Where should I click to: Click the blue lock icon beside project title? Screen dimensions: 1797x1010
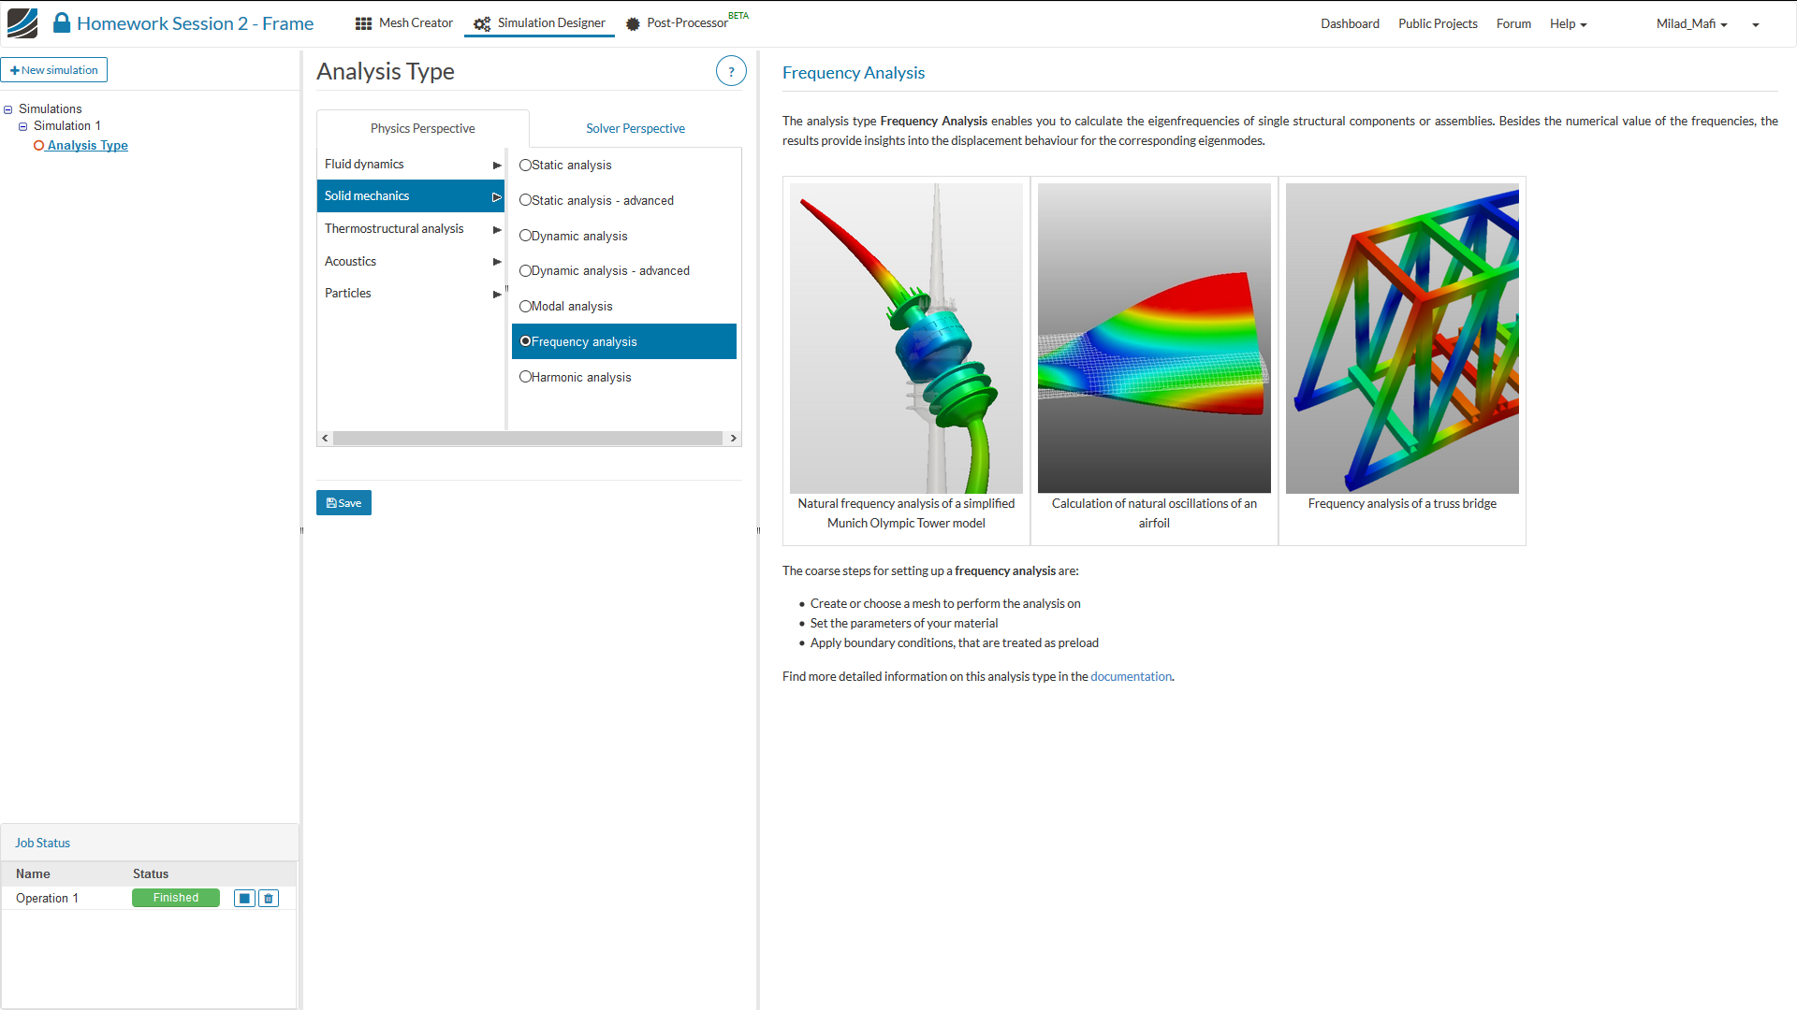[62, 22]
